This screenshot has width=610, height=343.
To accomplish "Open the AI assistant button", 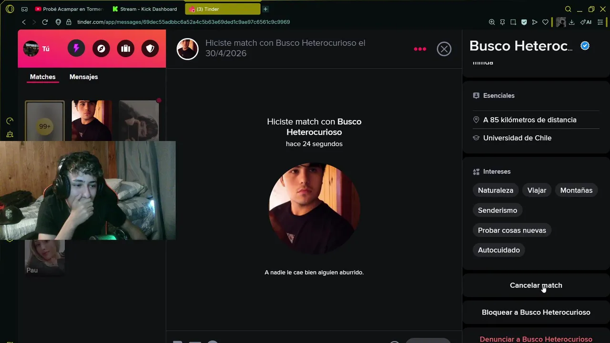I will pos(586,22).
